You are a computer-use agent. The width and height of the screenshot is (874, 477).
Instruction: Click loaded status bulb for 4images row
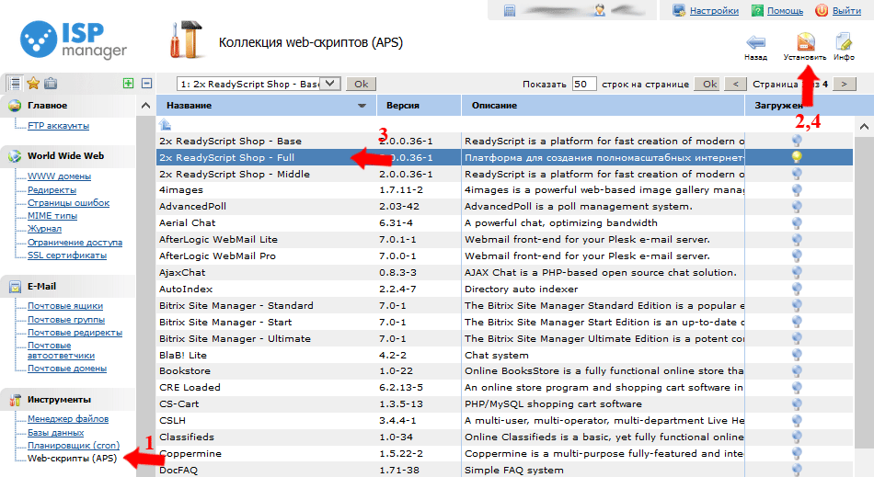797,190
